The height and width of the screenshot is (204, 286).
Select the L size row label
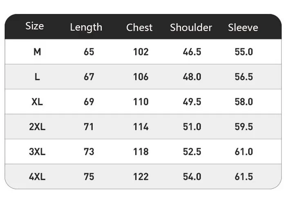pos(37,77)
